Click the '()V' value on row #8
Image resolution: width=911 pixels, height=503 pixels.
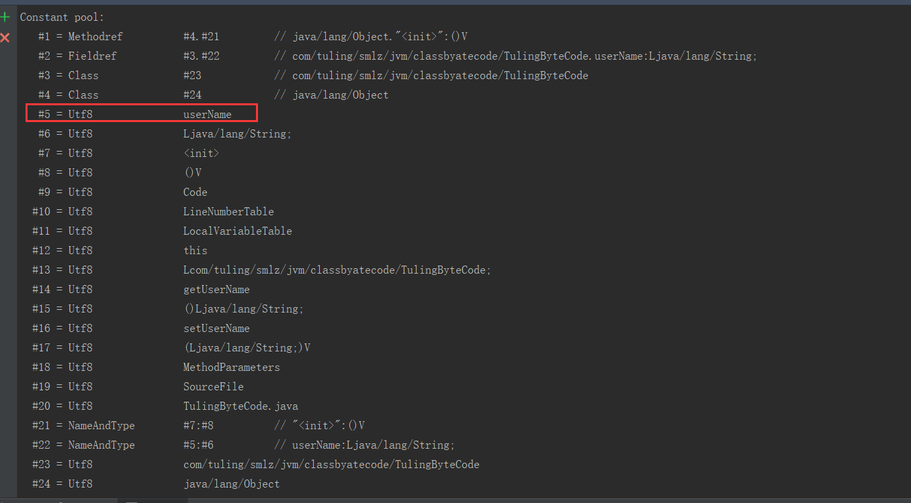[192, 172]
